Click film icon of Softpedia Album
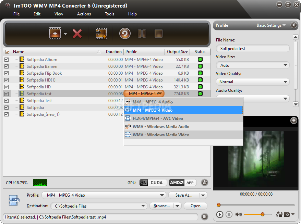Screen dimensions: 301x224 [x=22, y=59]
